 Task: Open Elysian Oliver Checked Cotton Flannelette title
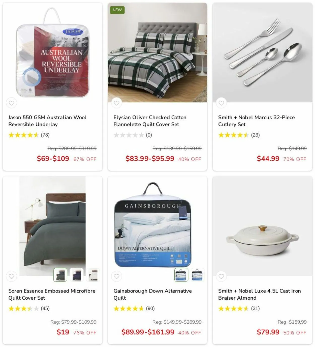(150, 121)
